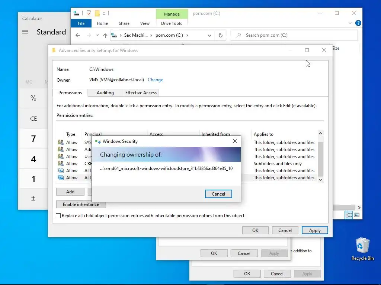Select the Permissions tab
This screenshot has width=381, height=285.
click(x=70, y=92)
